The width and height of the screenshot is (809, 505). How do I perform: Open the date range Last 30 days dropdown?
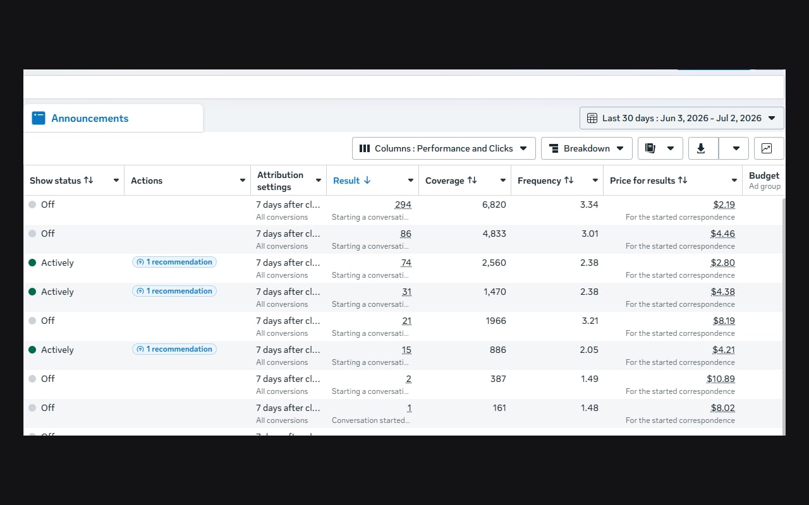[x=681, y=118]
